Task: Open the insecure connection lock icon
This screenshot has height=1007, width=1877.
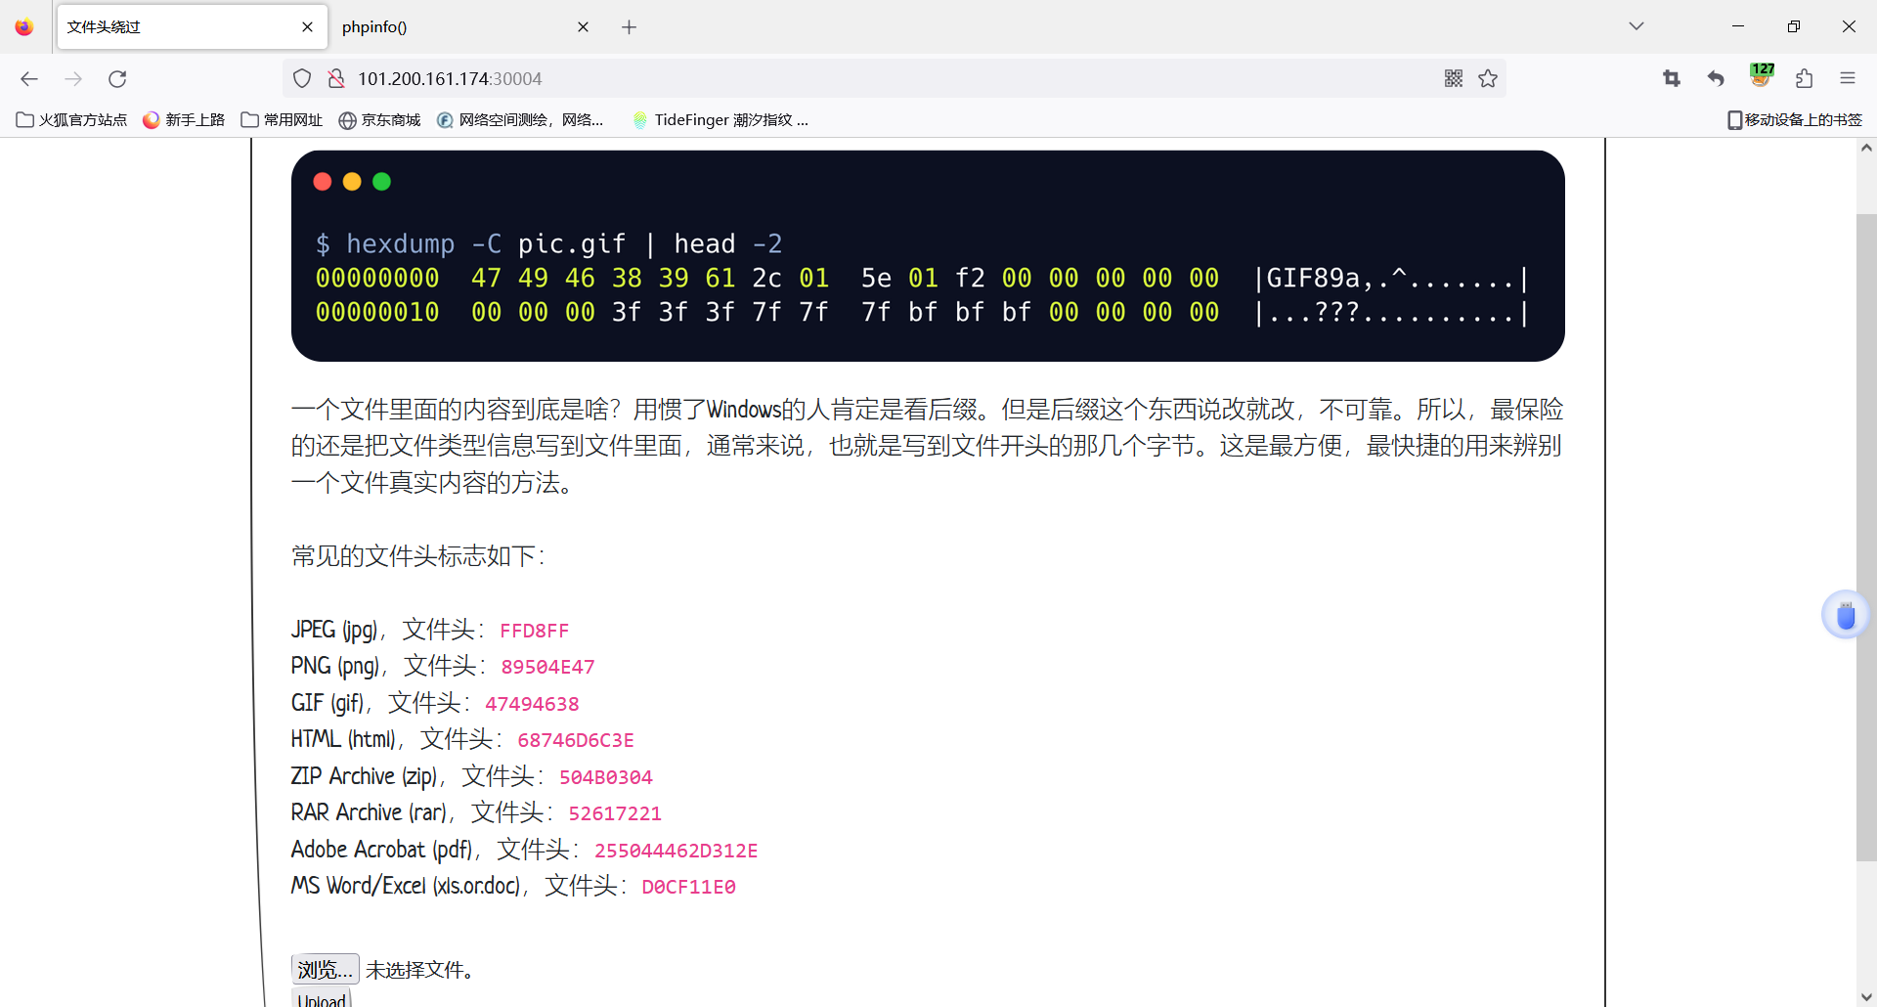Action: click(x=335, y=79)
